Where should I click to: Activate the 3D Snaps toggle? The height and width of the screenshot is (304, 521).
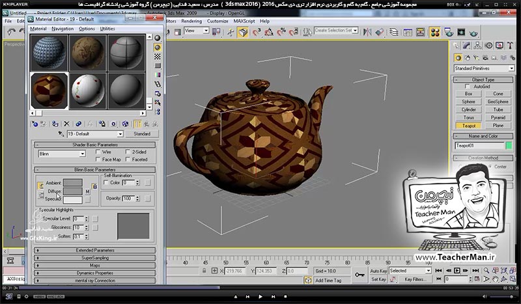[x=257, y=33]
